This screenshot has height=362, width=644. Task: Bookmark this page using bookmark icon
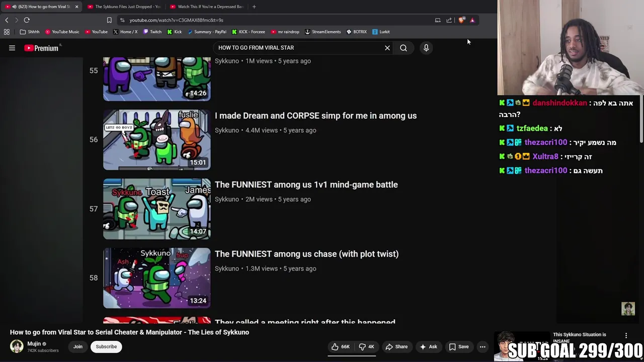[109, 20]
